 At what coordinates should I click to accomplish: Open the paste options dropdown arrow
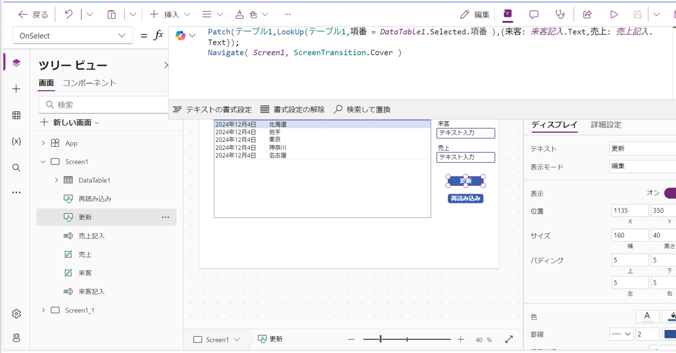133,14
